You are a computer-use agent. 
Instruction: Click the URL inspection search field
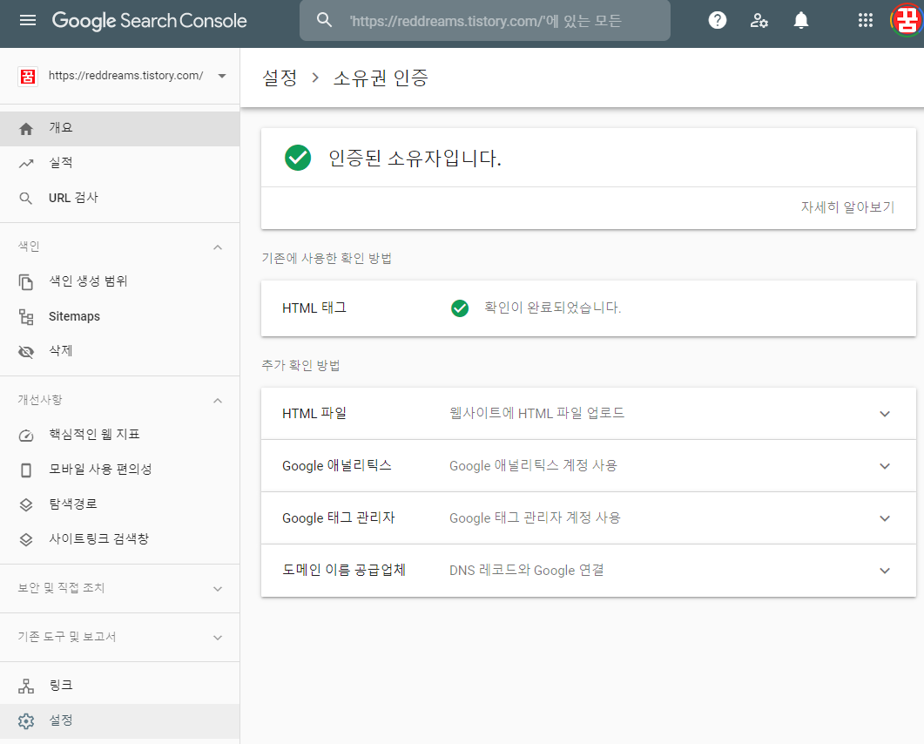point(484,21)
